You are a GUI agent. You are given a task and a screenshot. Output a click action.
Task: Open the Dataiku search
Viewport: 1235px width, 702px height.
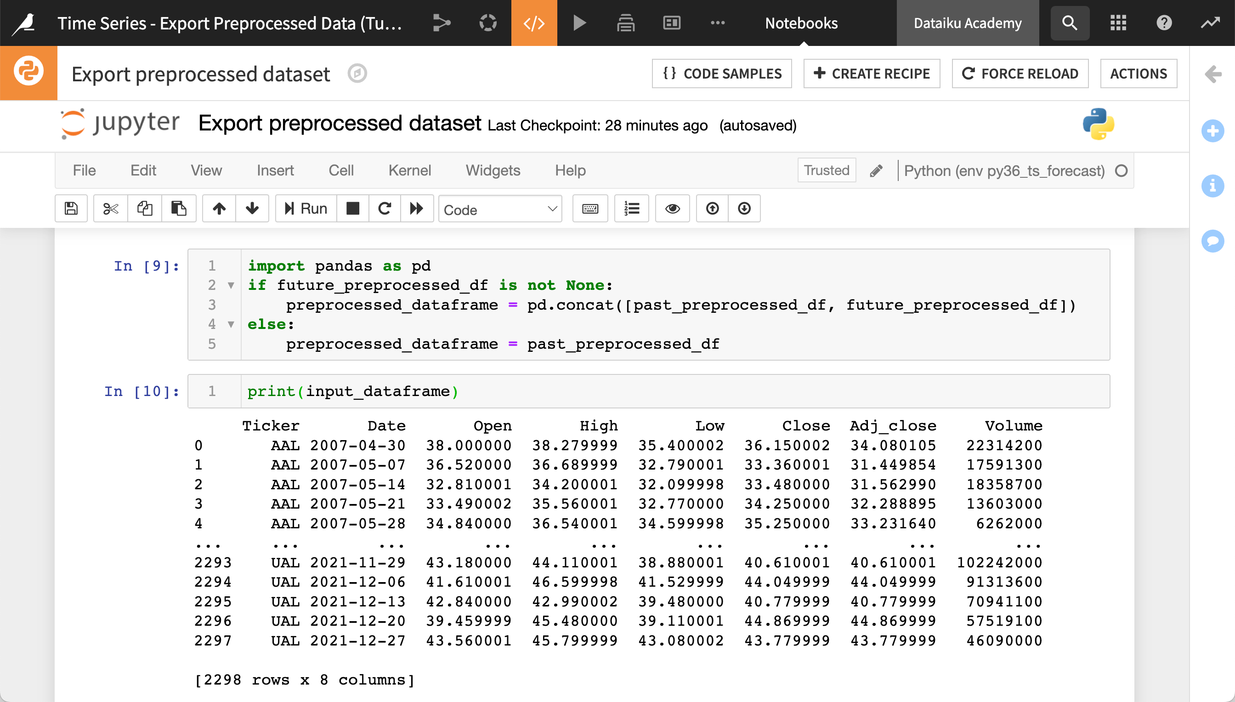[1070, 23]
